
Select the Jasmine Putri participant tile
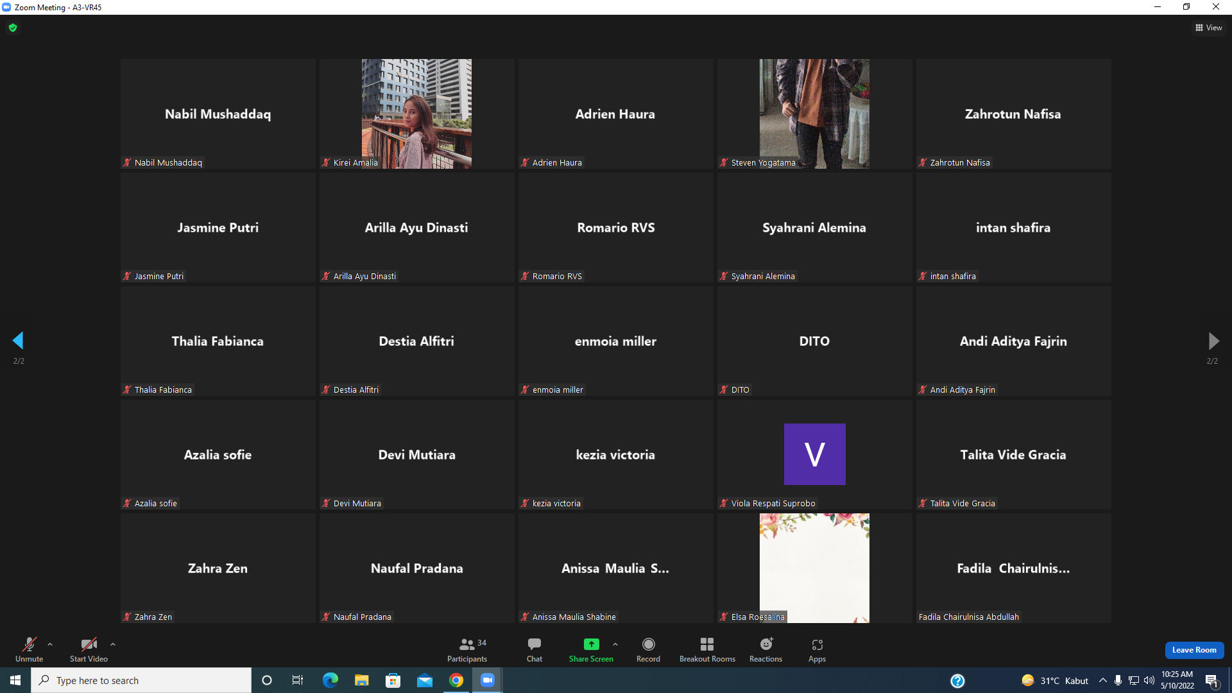tap(218, 227)
